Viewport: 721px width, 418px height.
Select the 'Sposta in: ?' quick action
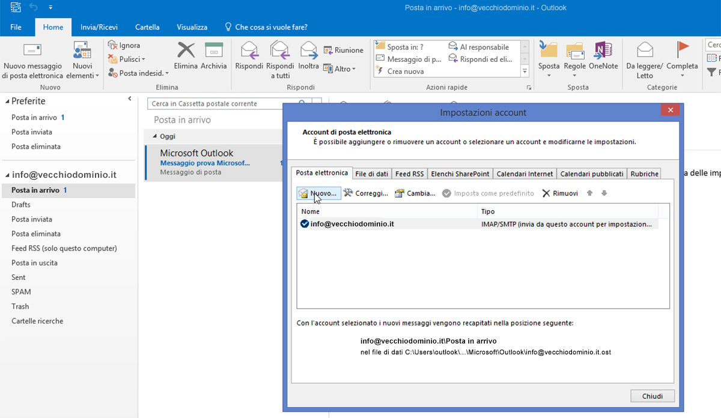(x=400, y=47)
